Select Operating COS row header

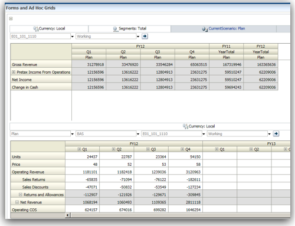pyautogui.click(x=38, y=209)
